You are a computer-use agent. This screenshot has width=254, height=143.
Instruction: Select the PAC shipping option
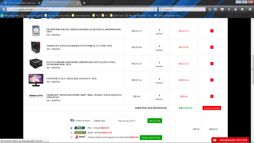coord(71,128)
